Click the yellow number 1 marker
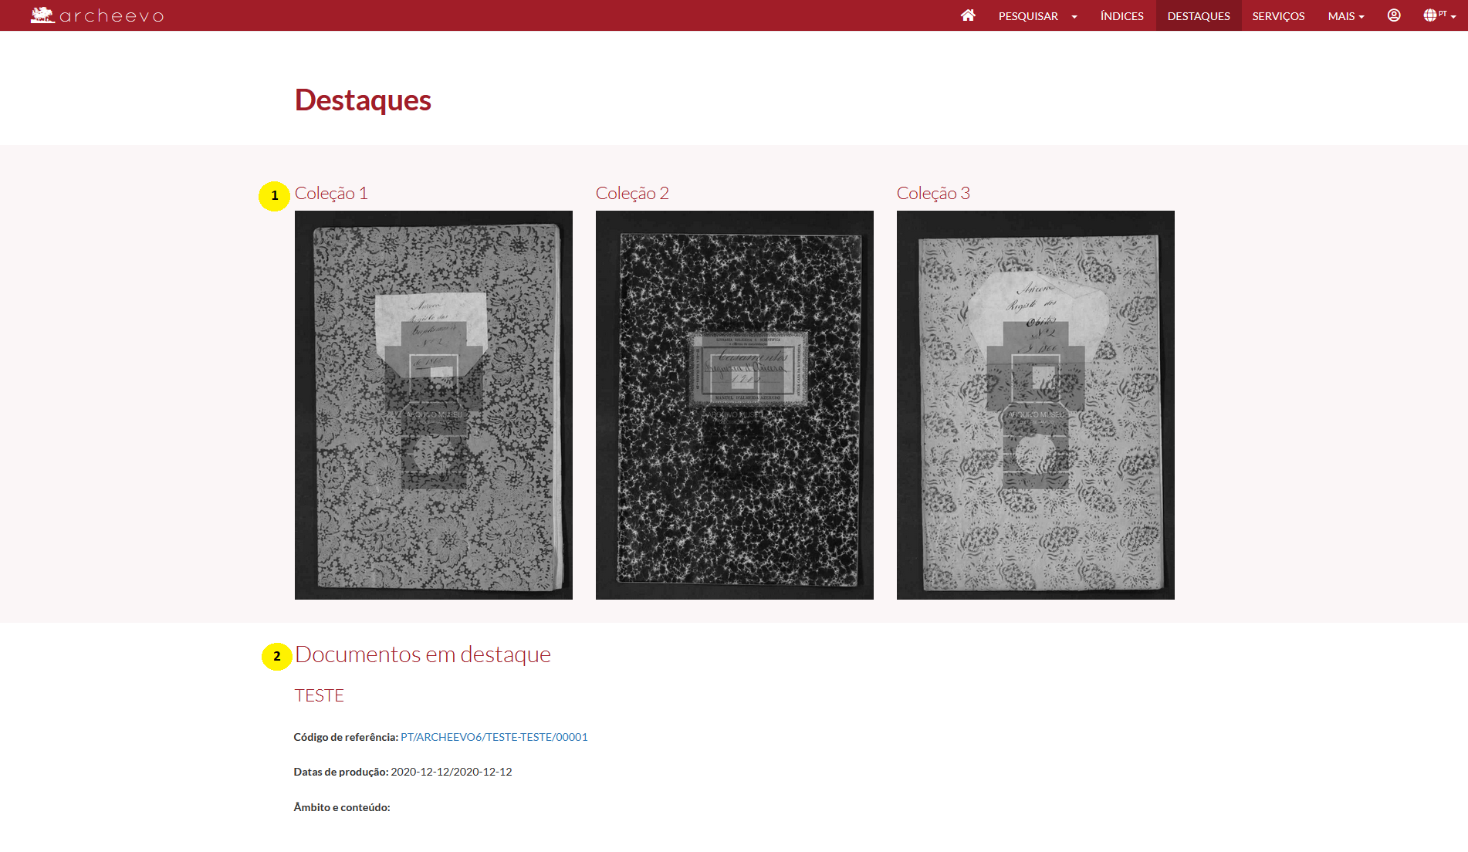Screen dimensions: 1468x852 (274, 196)
